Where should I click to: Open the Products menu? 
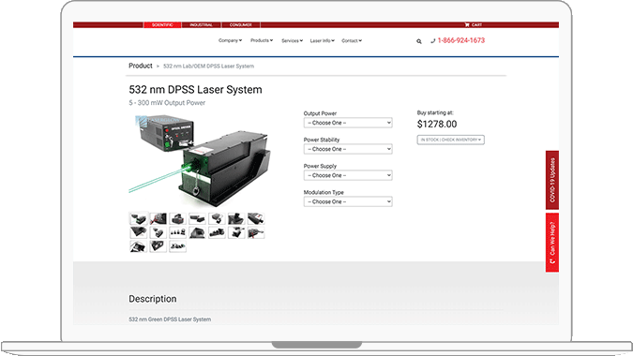pos(262,40)
